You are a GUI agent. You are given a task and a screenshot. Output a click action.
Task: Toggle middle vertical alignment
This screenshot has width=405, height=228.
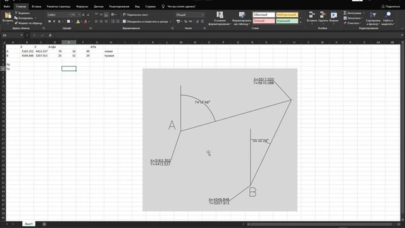[x=101, y=15]
